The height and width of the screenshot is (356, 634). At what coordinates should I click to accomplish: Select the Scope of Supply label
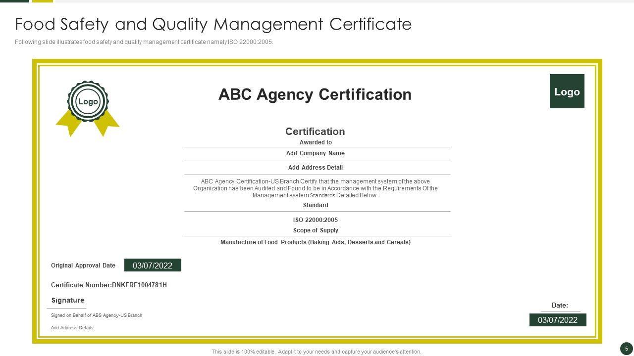pos(315,230)
